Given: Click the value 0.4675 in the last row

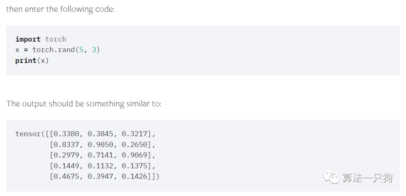Looking at the screenshot, I should [x=67, y=176].
